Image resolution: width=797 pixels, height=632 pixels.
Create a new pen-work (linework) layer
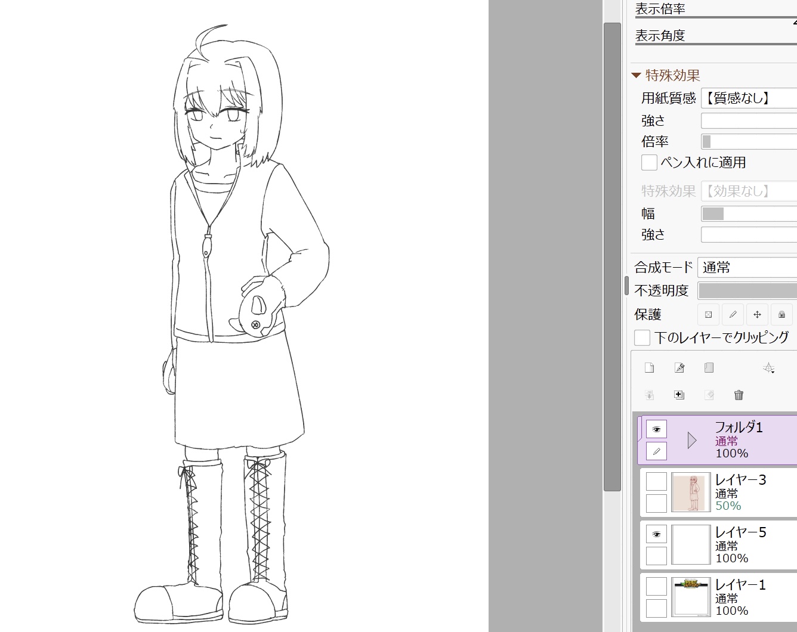[679, 368]
